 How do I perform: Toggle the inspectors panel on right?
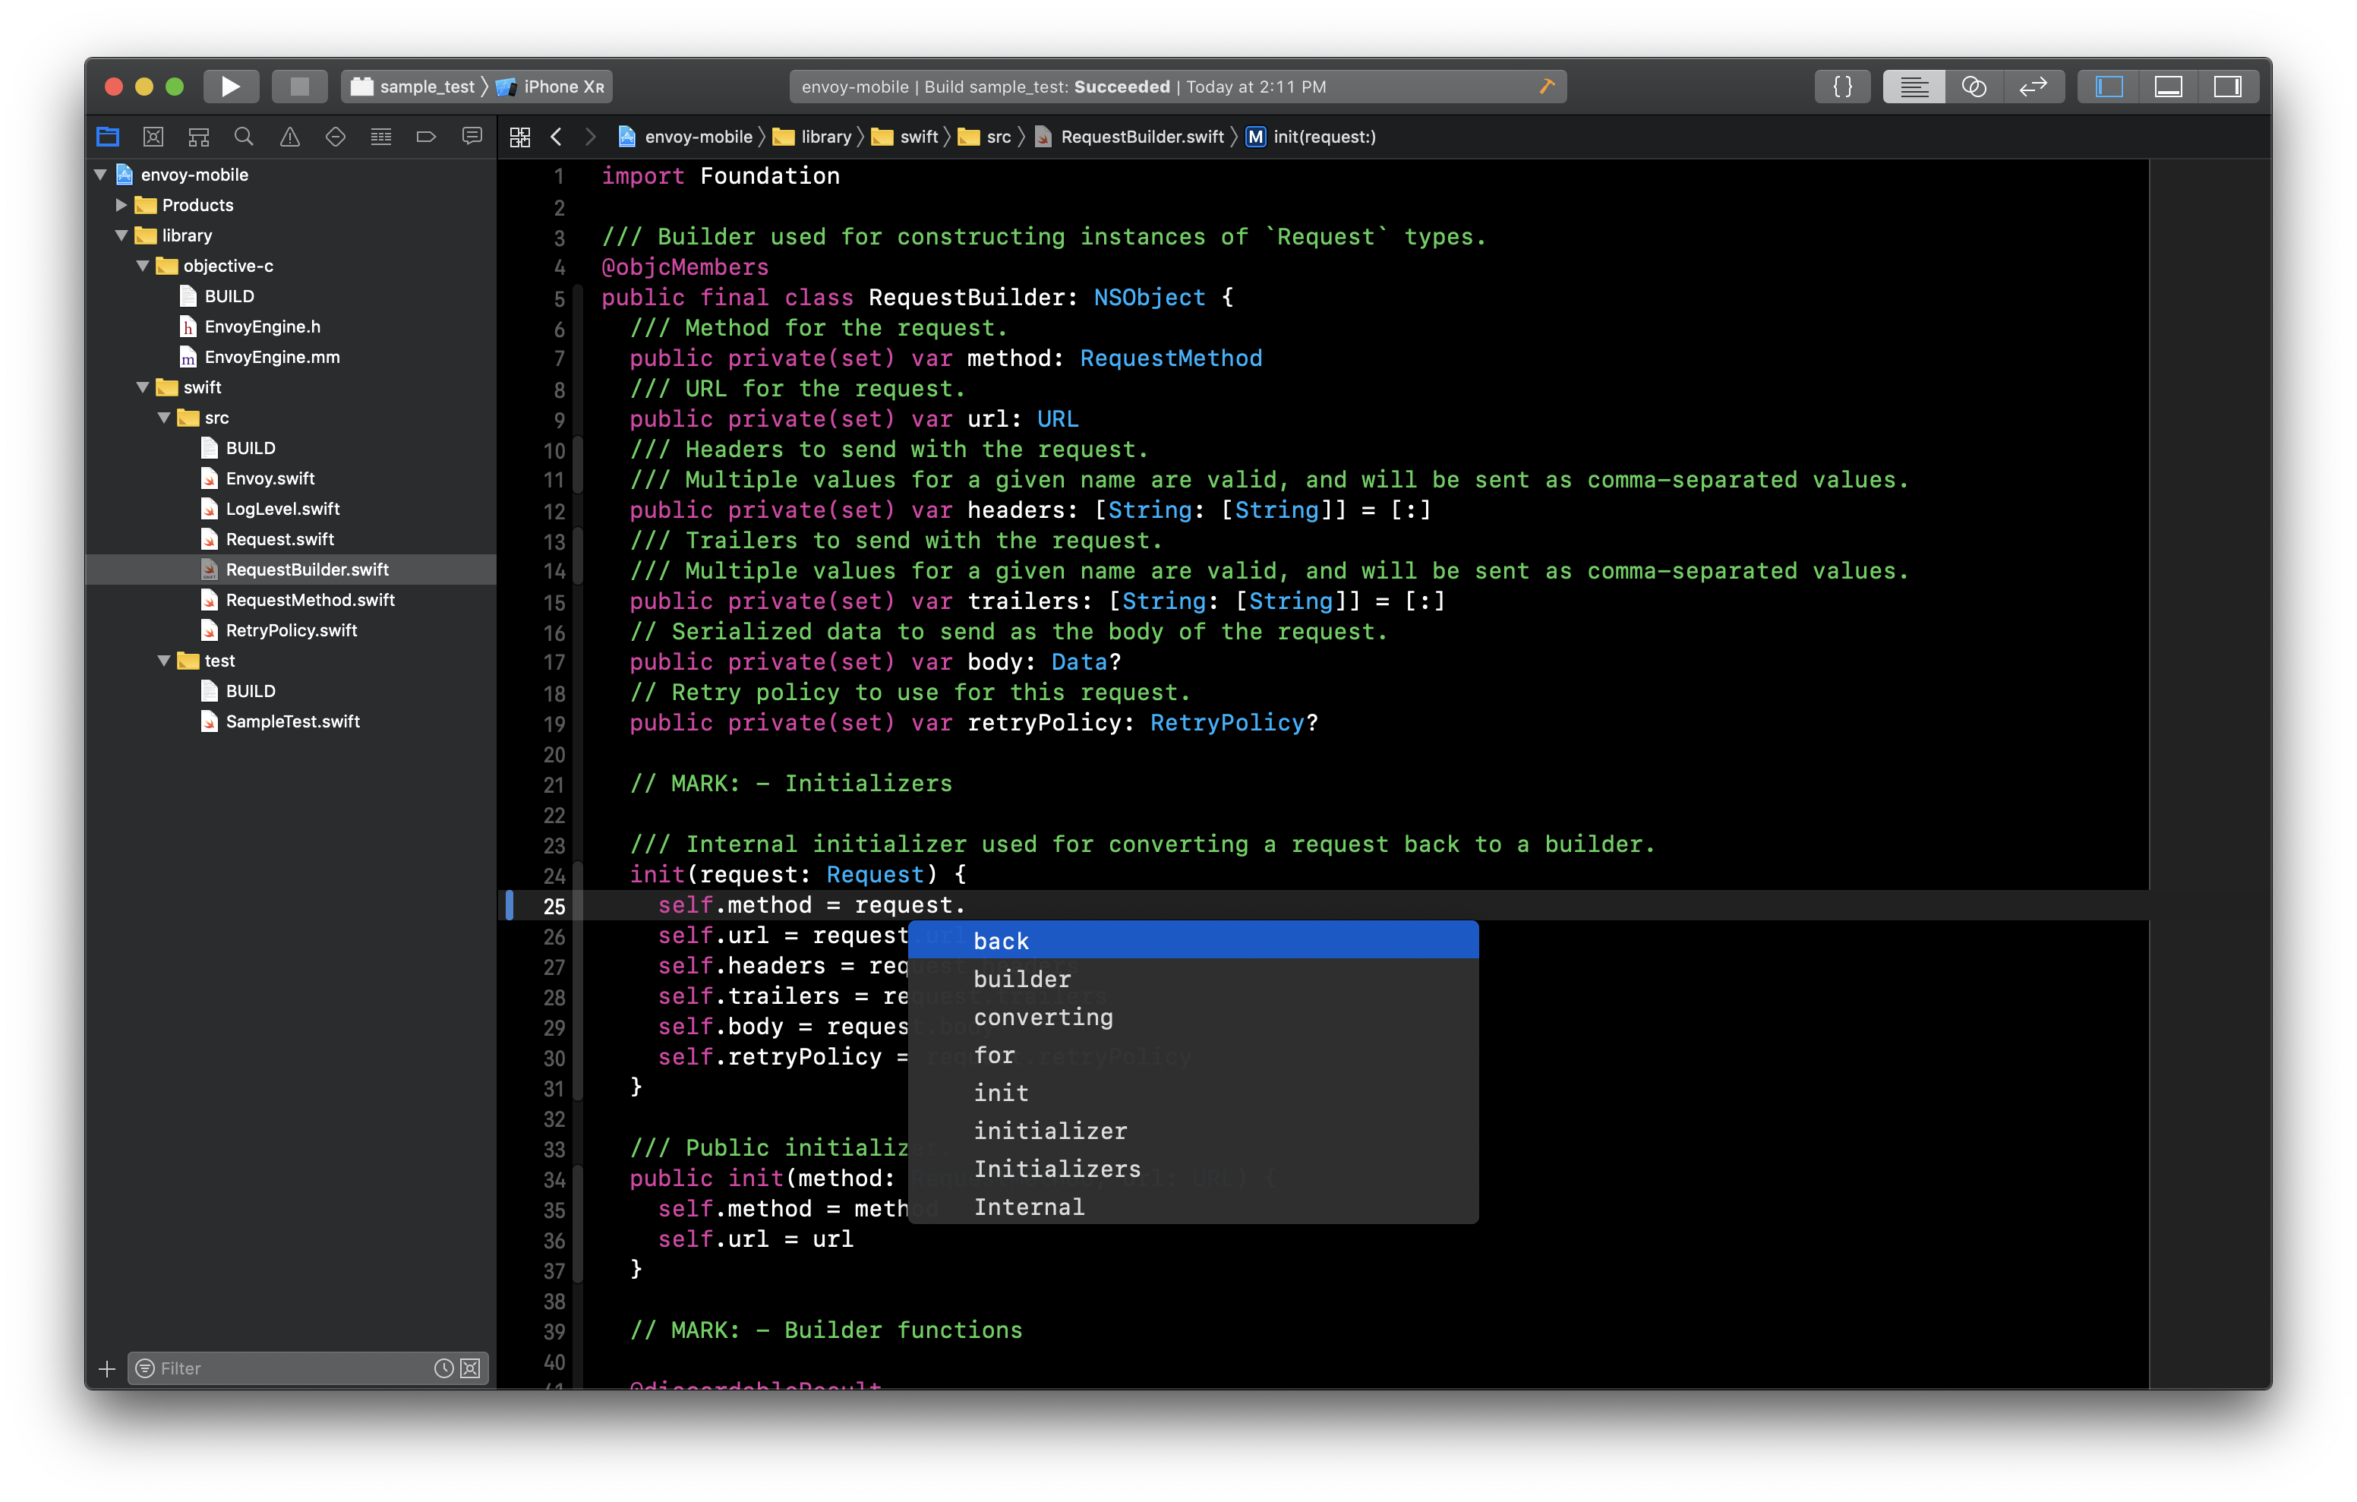(2228, 86)
